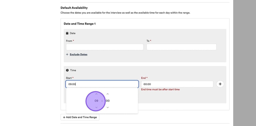256x126 pixels.
Task: Open the Exclude Dates link
Action: click(78, 54)
